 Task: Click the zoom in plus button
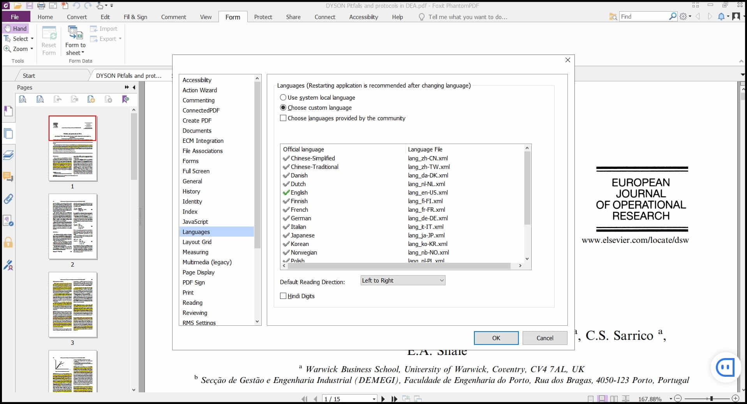(x=735, y=399)
